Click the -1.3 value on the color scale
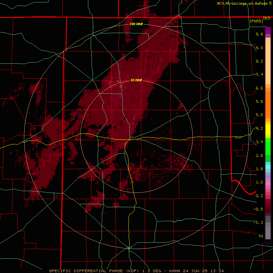273x273 pixels. point(258,223)
